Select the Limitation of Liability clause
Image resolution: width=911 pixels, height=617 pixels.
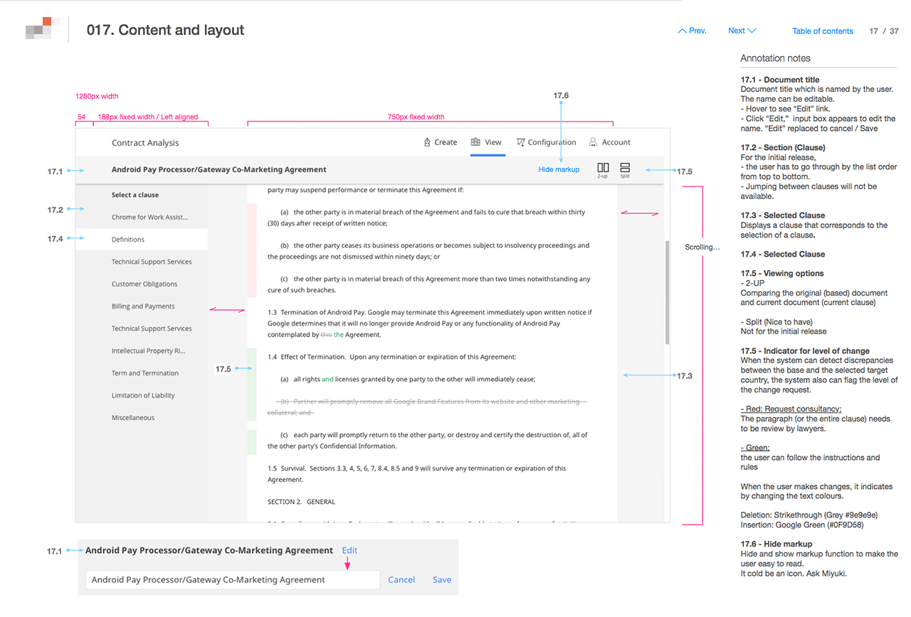142,395
